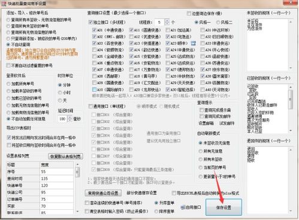This screenshot has width=299, height=220.
Task: Toggle the 独立接口 (多线程) checkbox
Action: tap(90, 22)
